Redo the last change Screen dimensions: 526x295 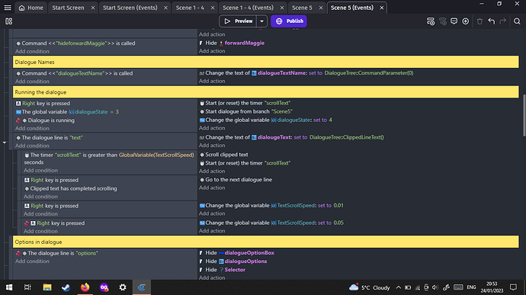502,21
